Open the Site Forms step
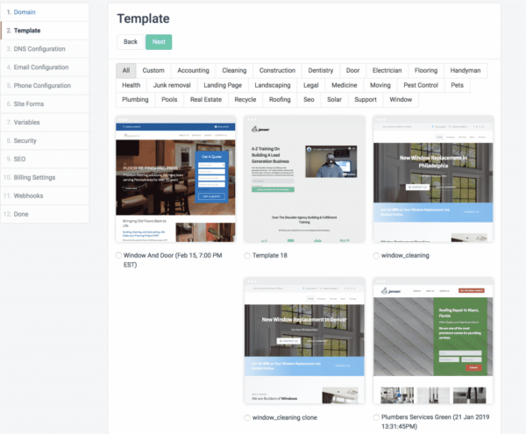The height and width of the screenshot is (434, 526). click(45, 104)
